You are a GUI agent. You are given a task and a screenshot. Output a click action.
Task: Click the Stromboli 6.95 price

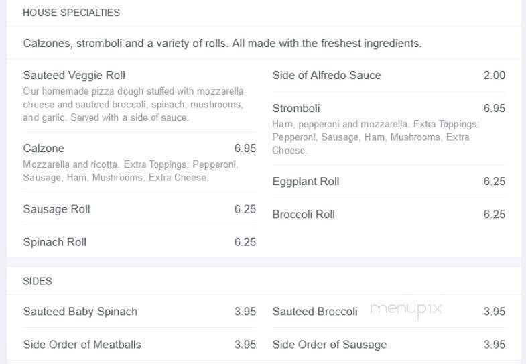494,109
